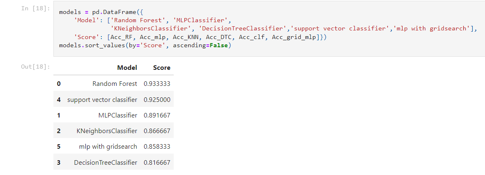Click row index 5 in the table
The image size is (485, 175).
(59, 147)
